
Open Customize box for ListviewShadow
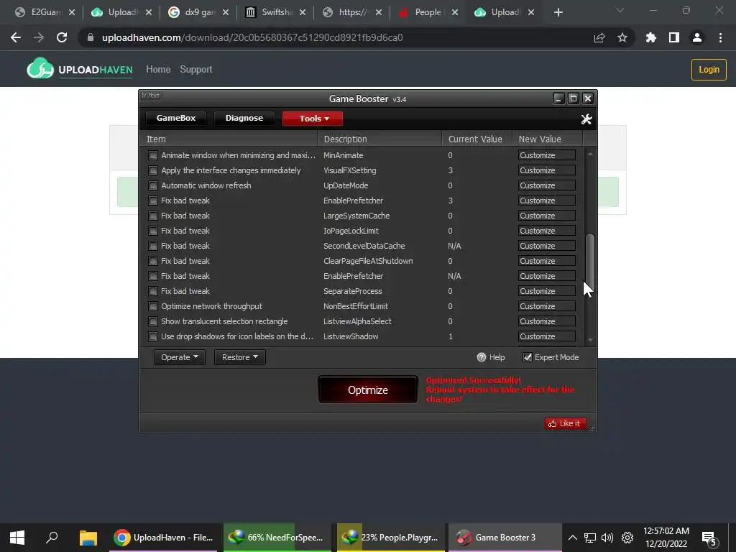point(547,336)
